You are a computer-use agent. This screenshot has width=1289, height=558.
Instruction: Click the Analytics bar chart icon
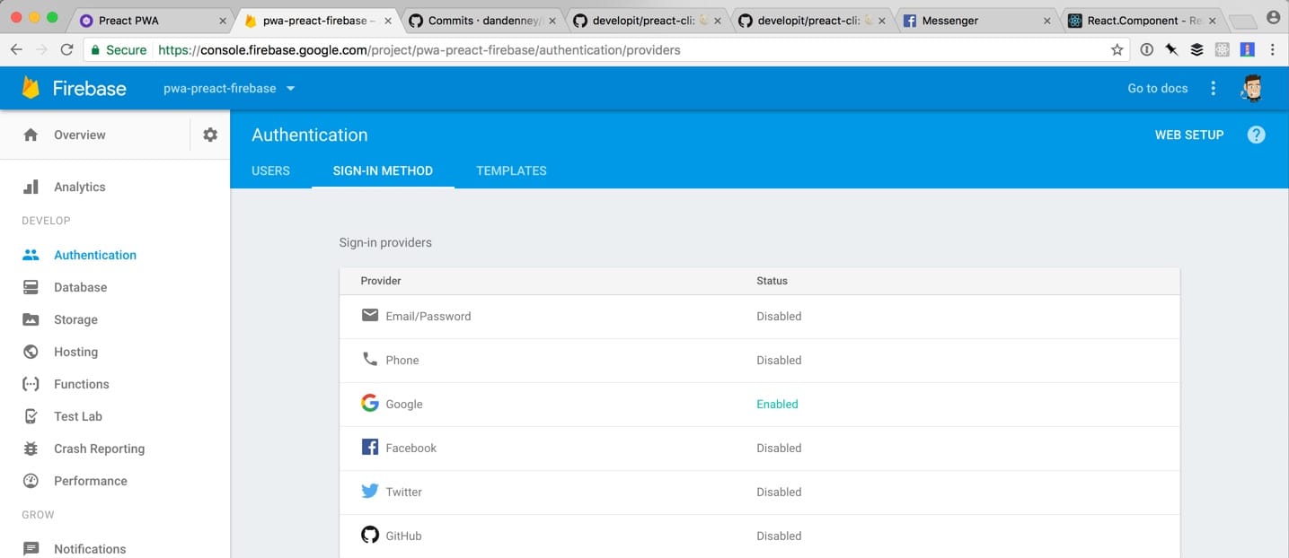pos(31,187)
